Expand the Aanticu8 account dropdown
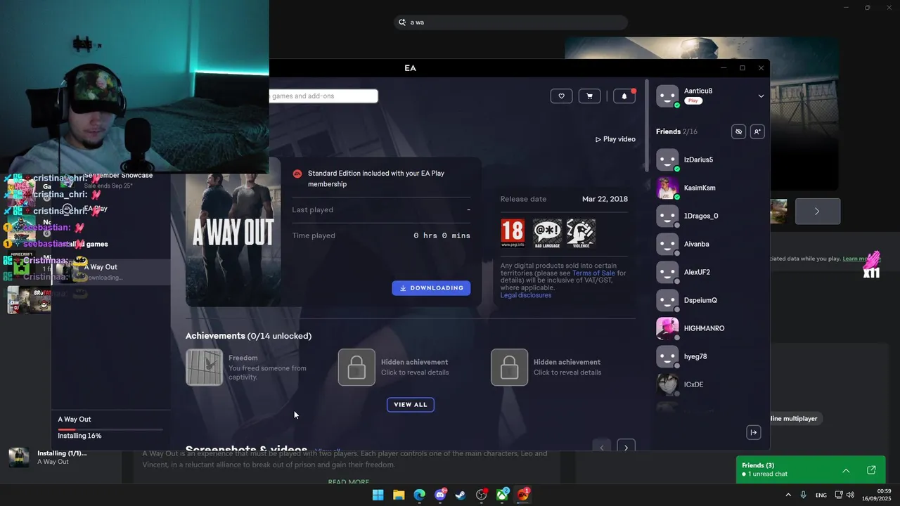Image resolution: width=900 pixels, height=506 pixels. pyautogui.click(x=761, y=96)
